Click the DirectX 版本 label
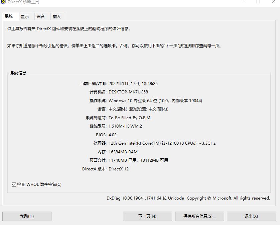The width and height of the screenshot is (280, 225). (94, 169)
